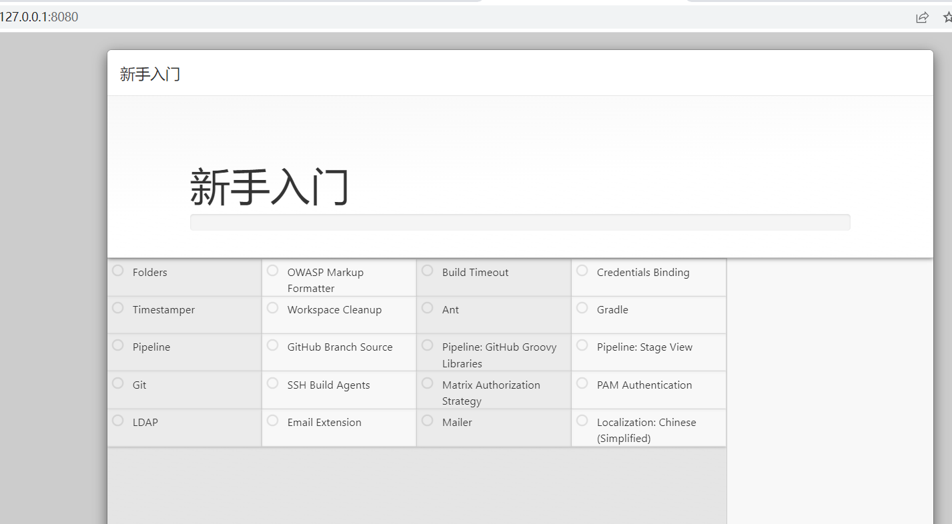Click the Build Timeout plugin name
The width and height of the screenshot is (952, 524).
[x=475, y=272]
